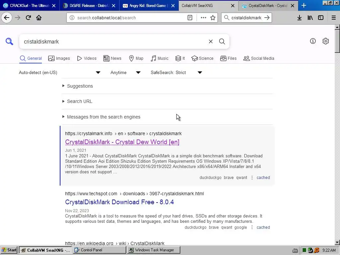Switch to Windows Task Manager in taskbar

pos(154,250)
